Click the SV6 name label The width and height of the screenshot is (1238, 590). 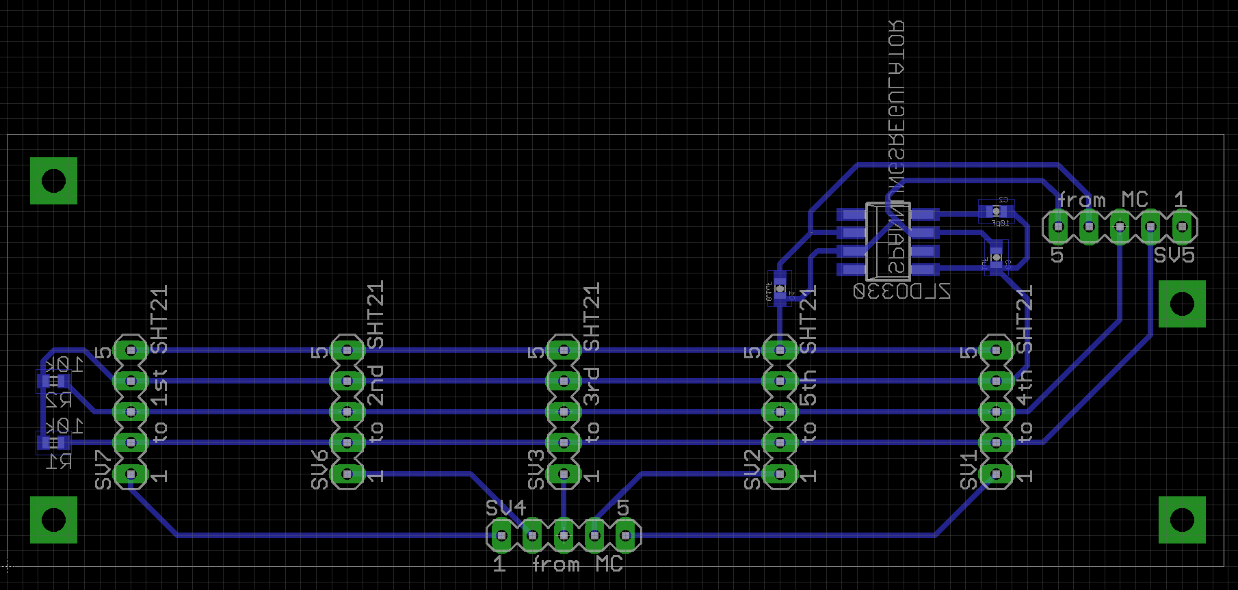[x=319, y=470]
